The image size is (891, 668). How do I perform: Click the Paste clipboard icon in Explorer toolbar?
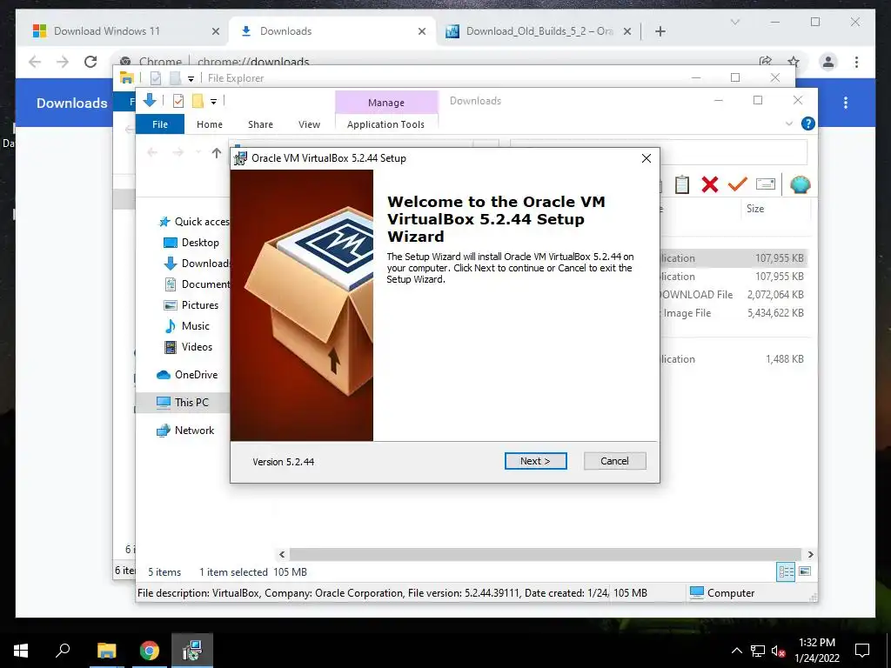click(x=681, y=184)
